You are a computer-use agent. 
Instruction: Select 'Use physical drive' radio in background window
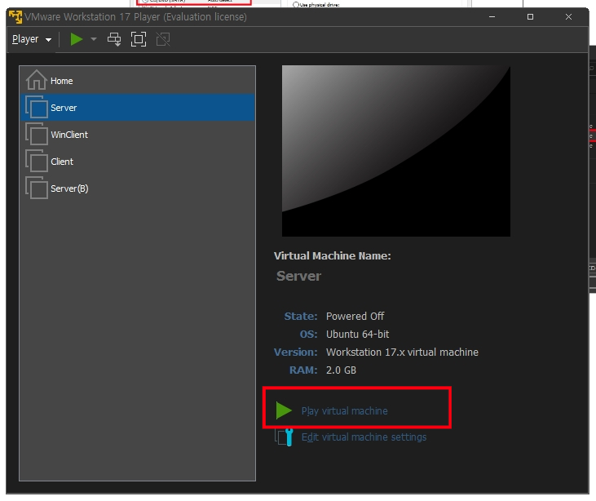(296, 5)
